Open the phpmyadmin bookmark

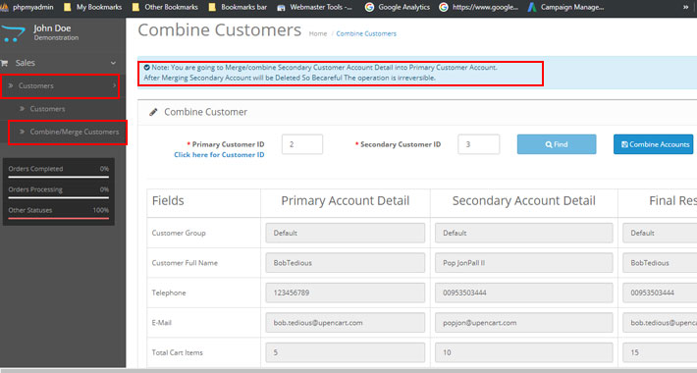[x=27, y=7]
